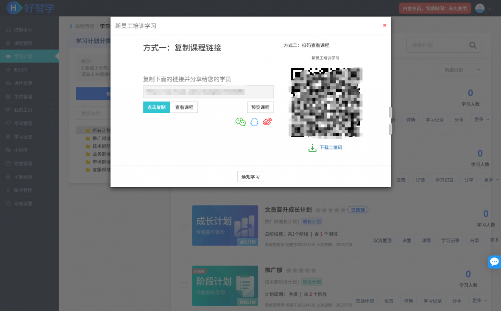This screenshot has height=311, width=501.
Task: Click the 点击复制 copy link button
Action: (x=156, y=107)
